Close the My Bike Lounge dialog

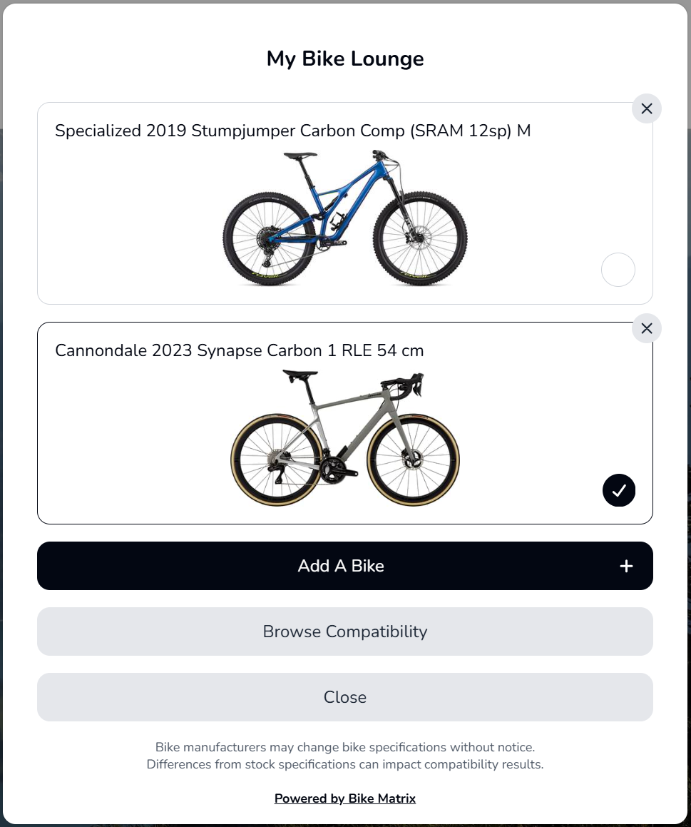click(345, 697)
